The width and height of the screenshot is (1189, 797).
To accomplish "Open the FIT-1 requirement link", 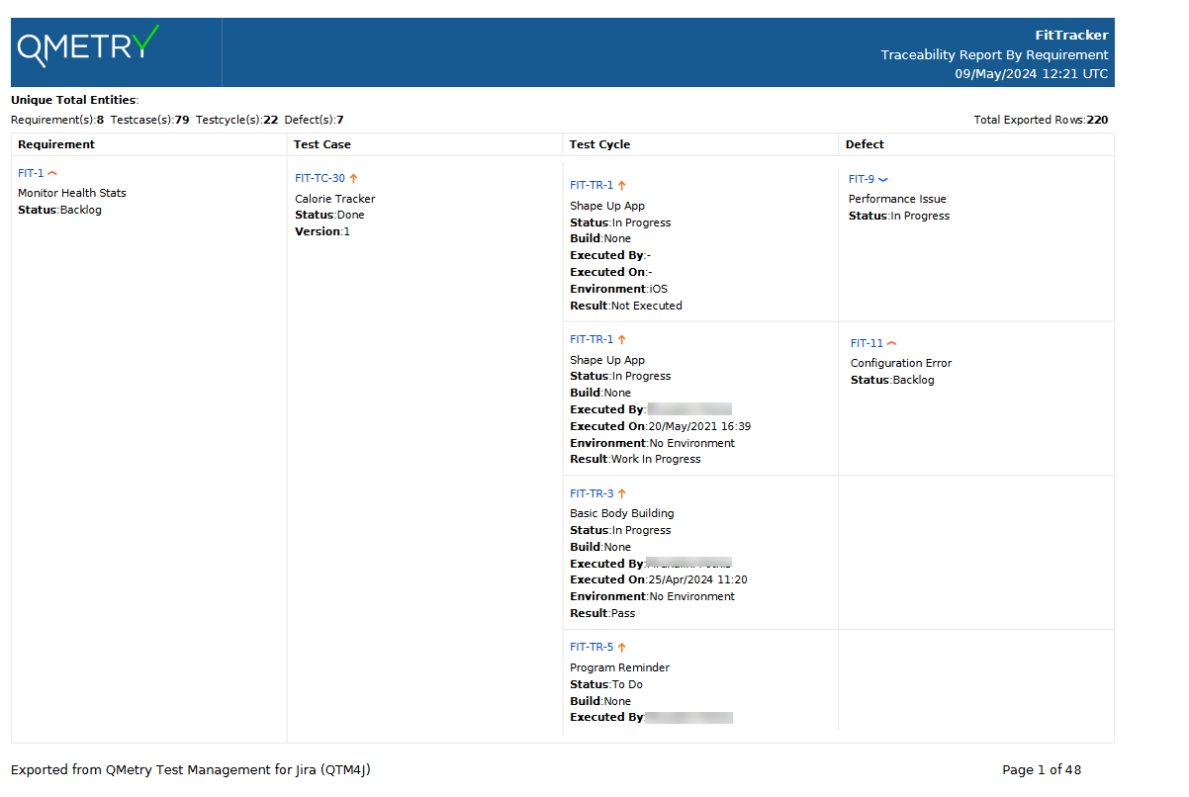I will (x=31, y=173).
